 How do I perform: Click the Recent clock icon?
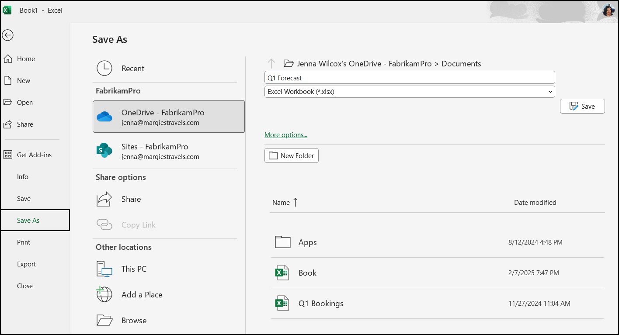104,68
